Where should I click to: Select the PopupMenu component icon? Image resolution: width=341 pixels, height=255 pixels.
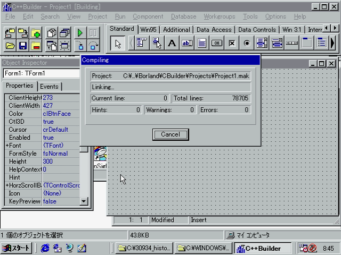(157, 43)
